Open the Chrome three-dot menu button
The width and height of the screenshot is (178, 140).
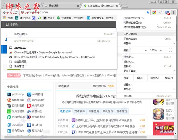pyautogui.click(x=174, y=12)
